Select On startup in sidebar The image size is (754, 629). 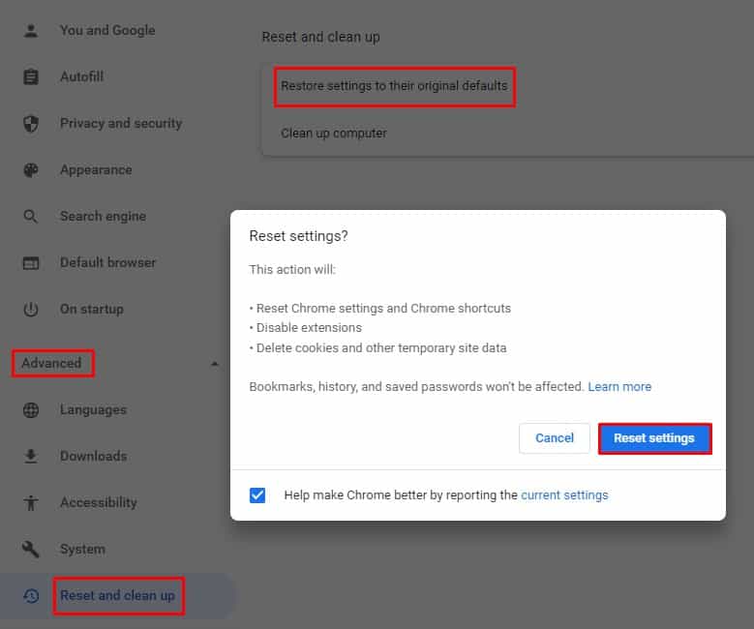click(92, 310)
